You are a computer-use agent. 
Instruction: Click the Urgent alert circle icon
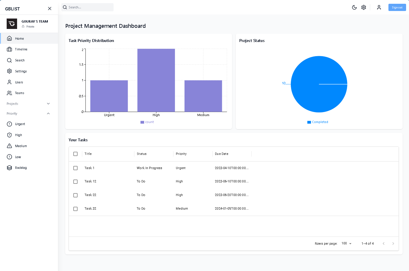pos(9,124)
